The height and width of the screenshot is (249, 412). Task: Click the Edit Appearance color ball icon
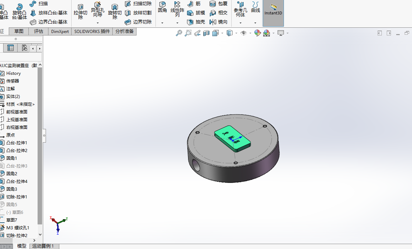click(x=258, y=33)
